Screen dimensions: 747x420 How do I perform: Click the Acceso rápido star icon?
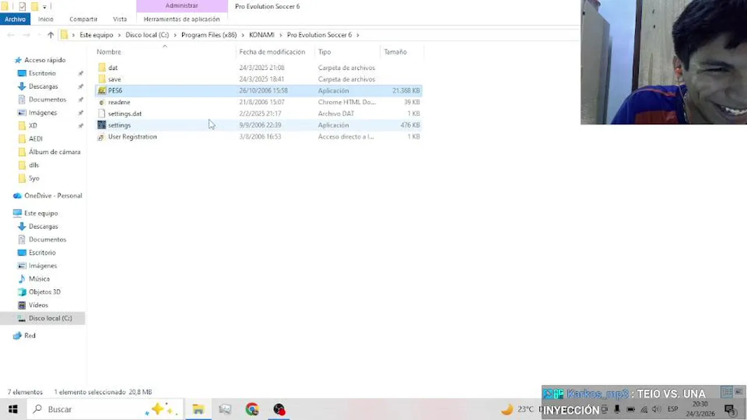(18, 60)
